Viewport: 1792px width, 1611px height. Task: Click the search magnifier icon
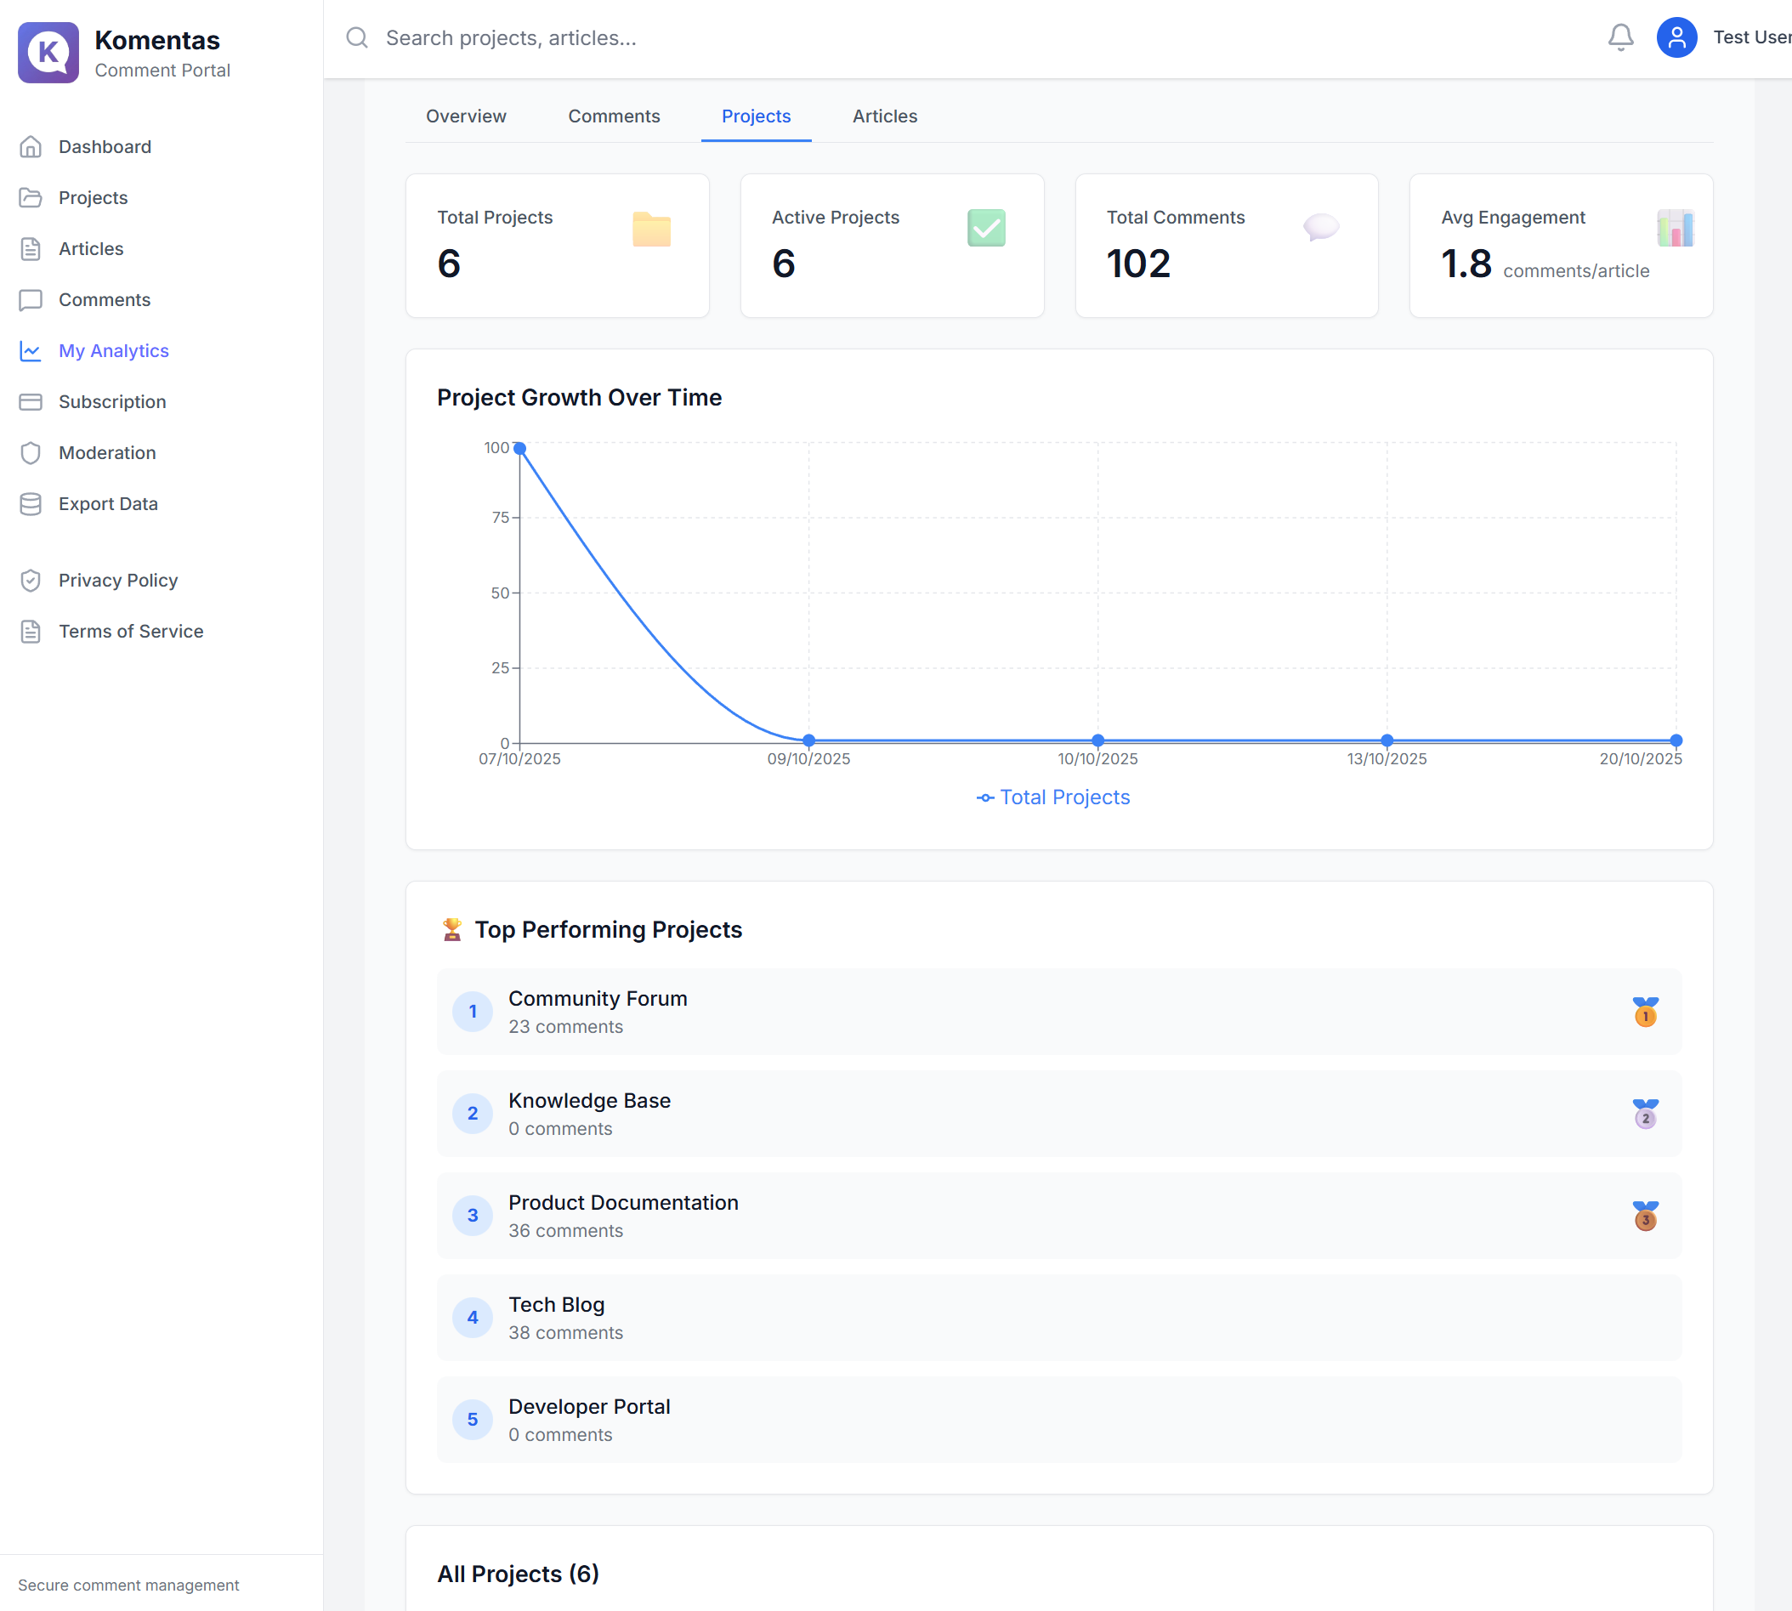tap(357, 37)
